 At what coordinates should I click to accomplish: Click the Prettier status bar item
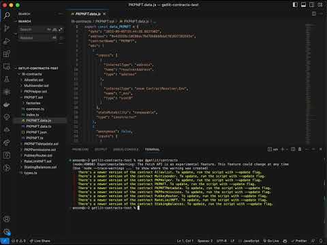pos(299,241)
